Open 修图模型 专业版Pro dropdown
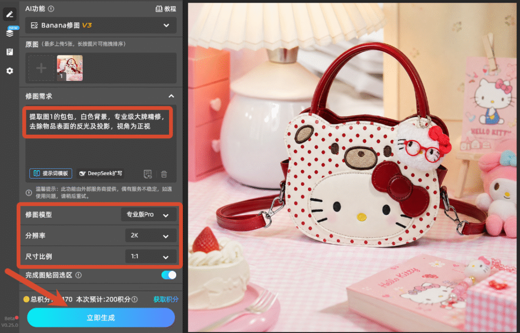Image resolution: width=520 pixels, height=333 pixels. 148,215
